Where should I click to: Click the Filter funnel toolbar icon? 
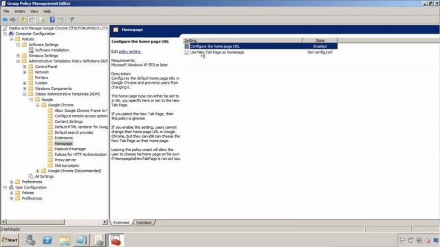pos(71,20)
